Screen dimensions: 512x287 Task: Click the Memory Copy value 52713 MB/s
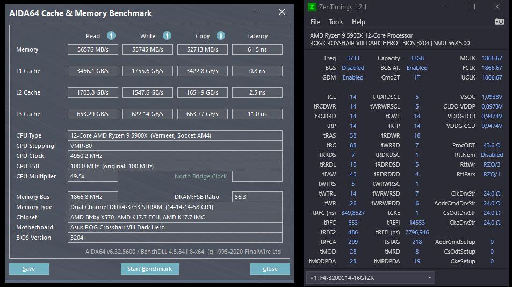(203, 49)
